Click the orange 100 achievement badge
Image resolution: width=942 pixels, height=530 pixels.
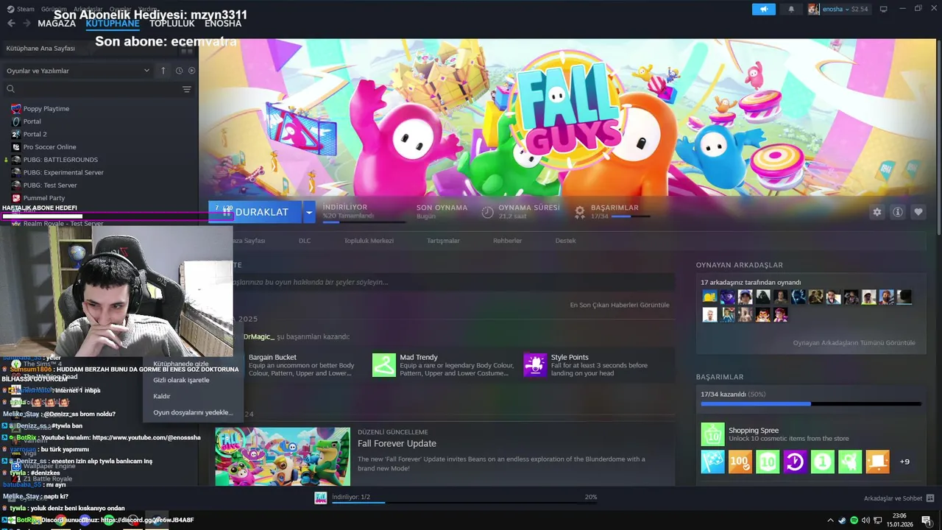pos(740,462)
